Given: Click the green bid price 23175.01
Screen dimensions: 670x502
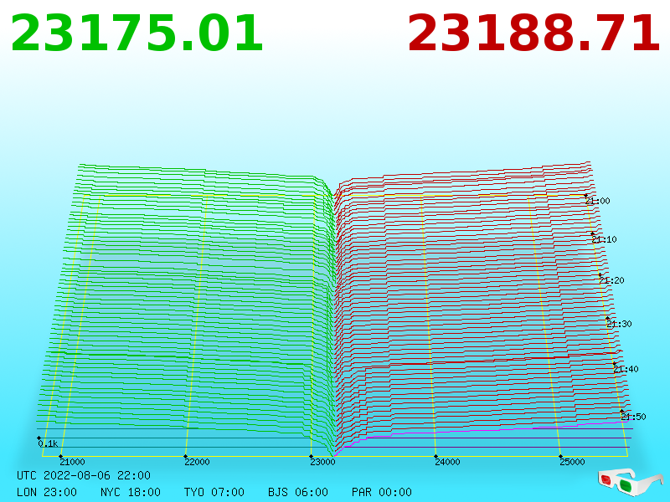Looking at the screenshot, I should tap(137, 33).
